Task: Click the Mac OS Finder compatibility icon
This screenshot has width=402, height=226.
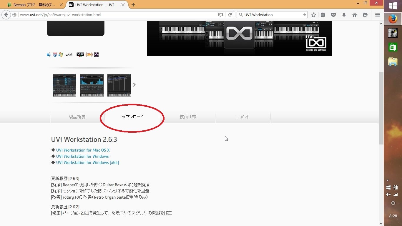Action: coord(49,54)
